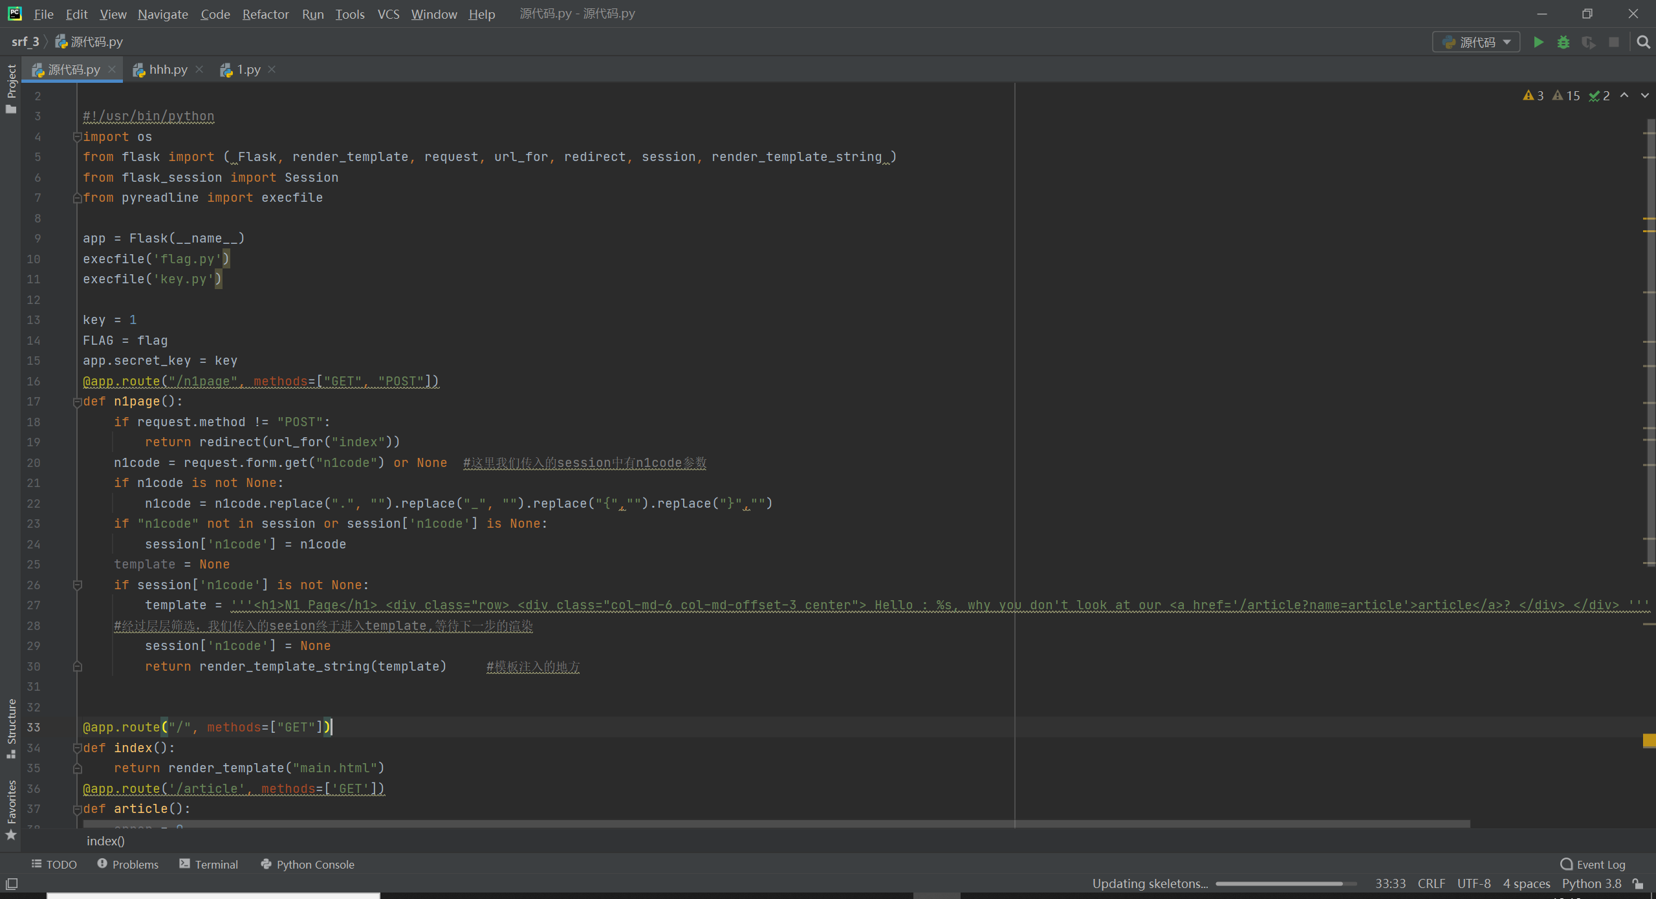Viewport: 1656px width, 899px height.
Task: Show warnings via the 15 warnings indicator
Action: 1566,95
